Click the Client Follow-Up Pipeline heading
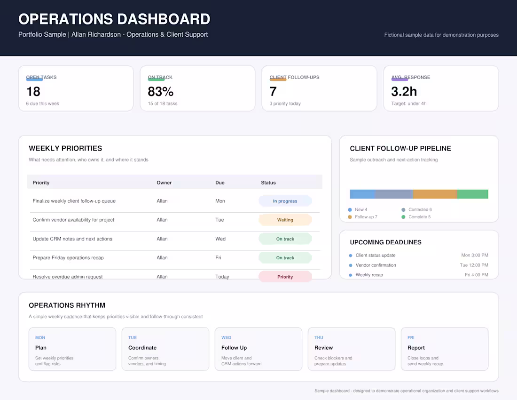The width and height of the screenshot is (517, 400). coord(400,149)
